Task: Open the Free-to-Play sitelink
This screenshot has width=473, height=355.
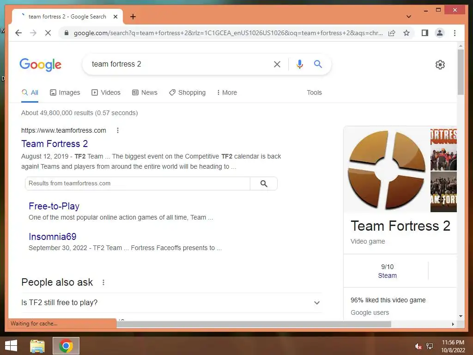Action: 54,206
